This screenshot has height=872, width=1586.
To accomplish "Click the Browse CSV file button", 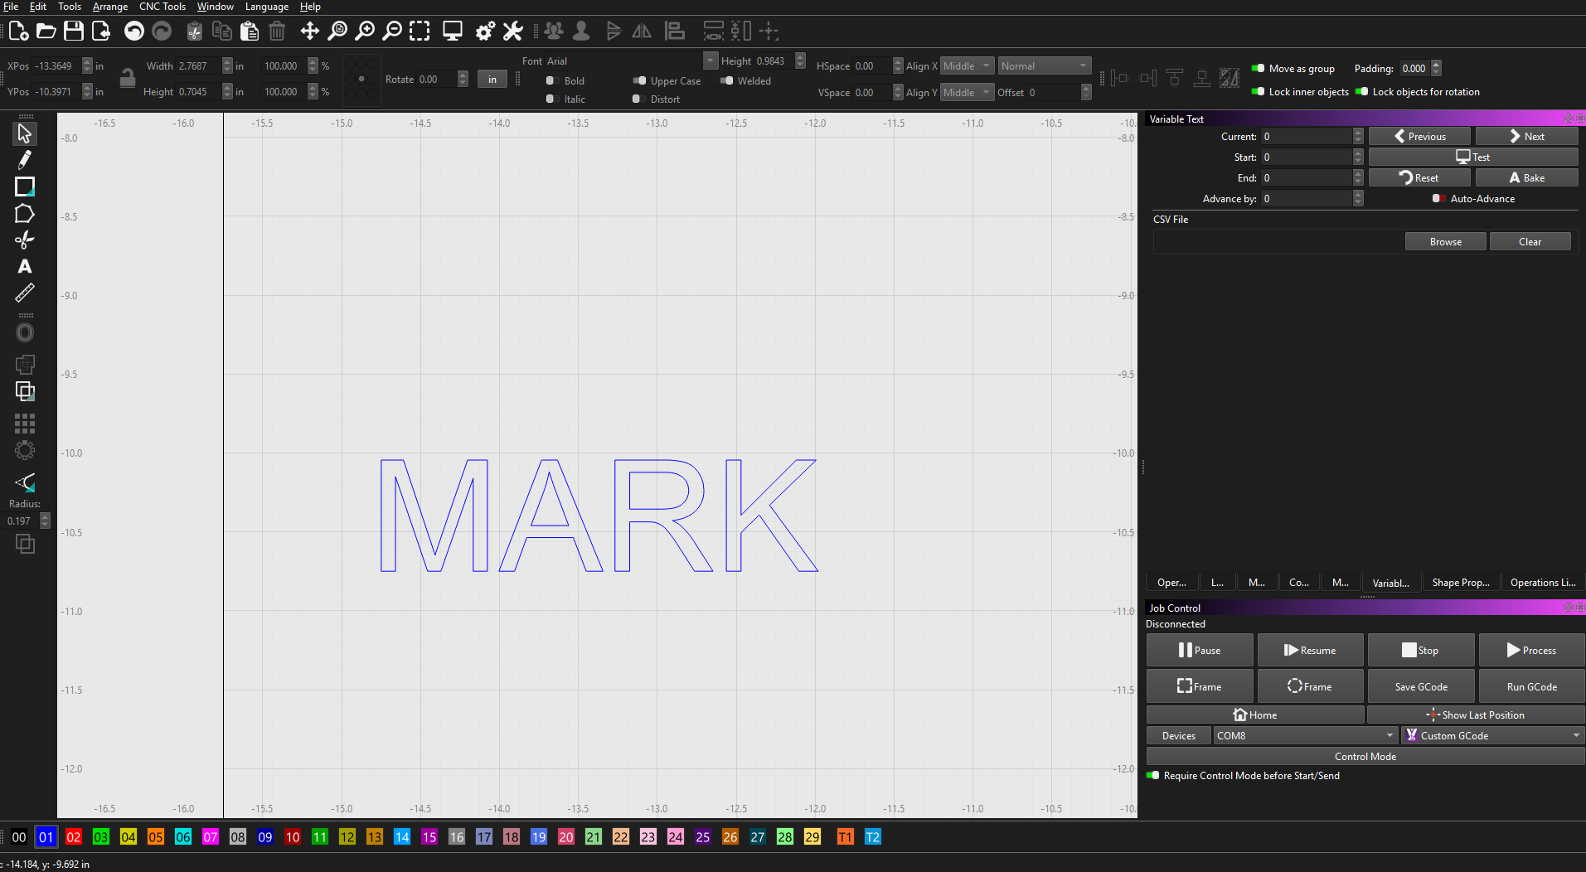I will coord(1445,241).
